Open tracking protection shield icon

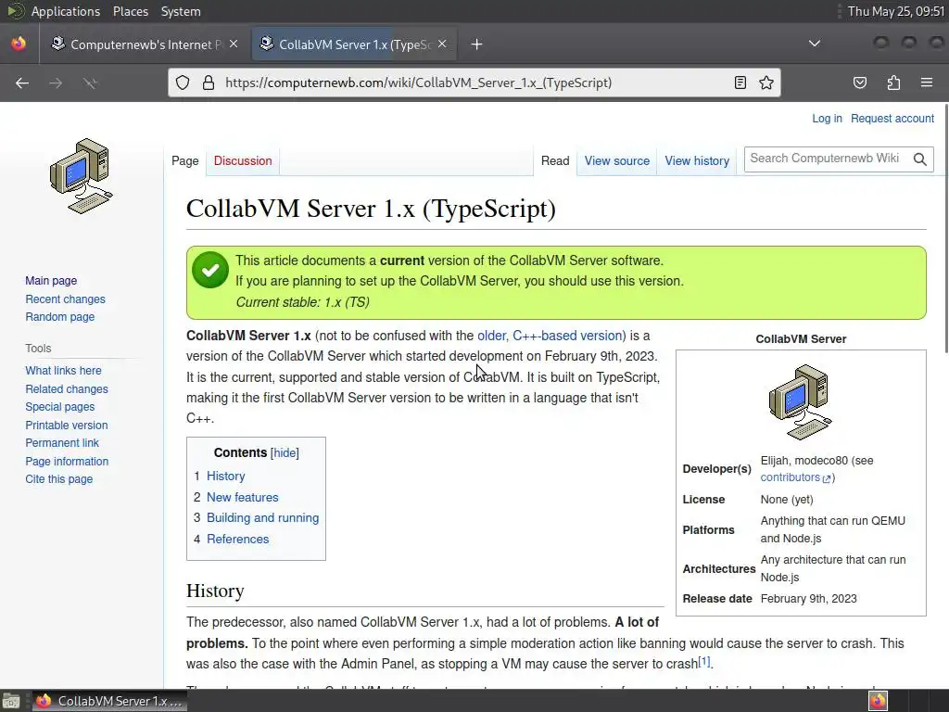(x=183, y=83)
